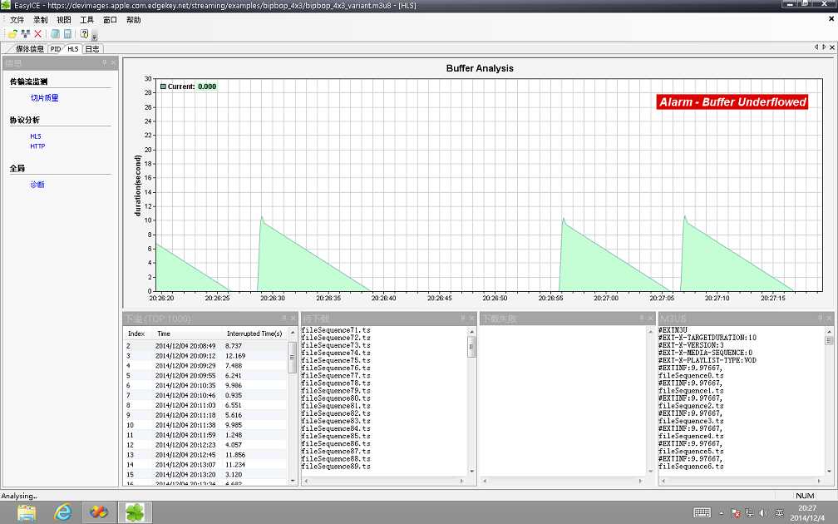Image resolution: width=838 pixels, height=524 pixels.
Task: Click the blue save disk toolbar icon
Action: (68, 33)
